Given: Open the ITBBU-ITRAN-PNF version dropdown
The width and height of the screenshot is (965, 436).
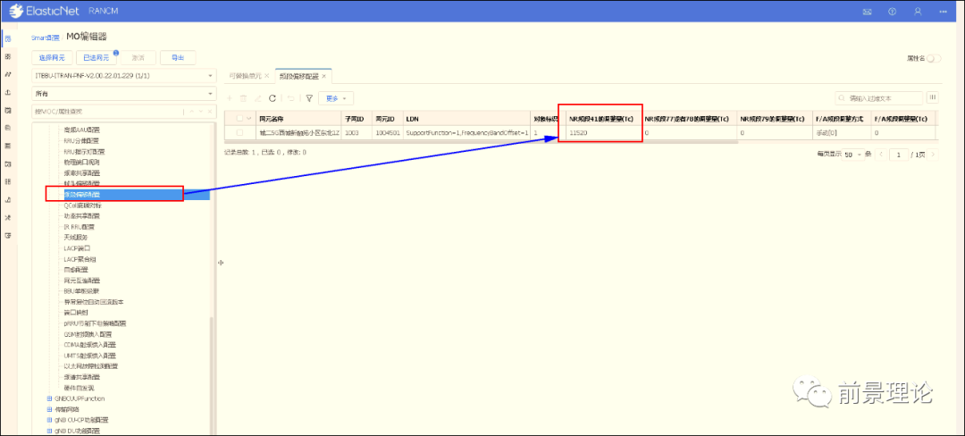Looking at the screenshot, I should (123, 76).
